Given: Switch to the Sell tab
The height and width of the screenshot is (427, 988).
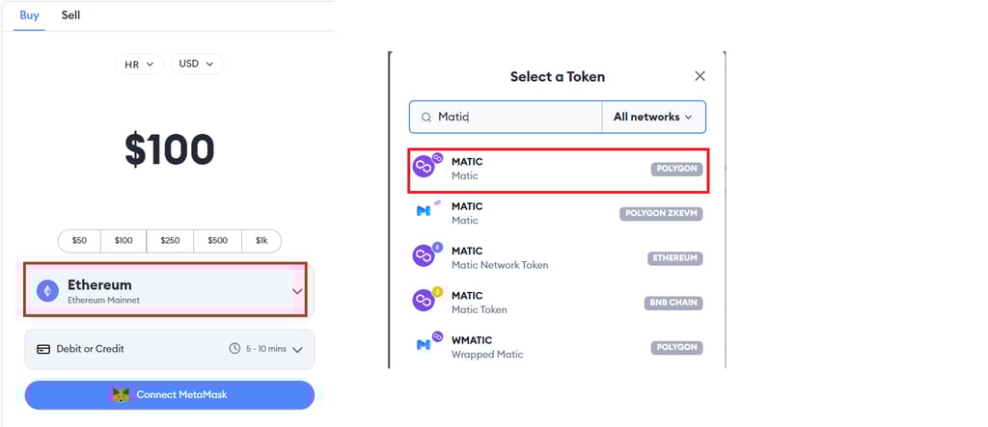Looking at the screenshot, I should click(x=70, y=15).
